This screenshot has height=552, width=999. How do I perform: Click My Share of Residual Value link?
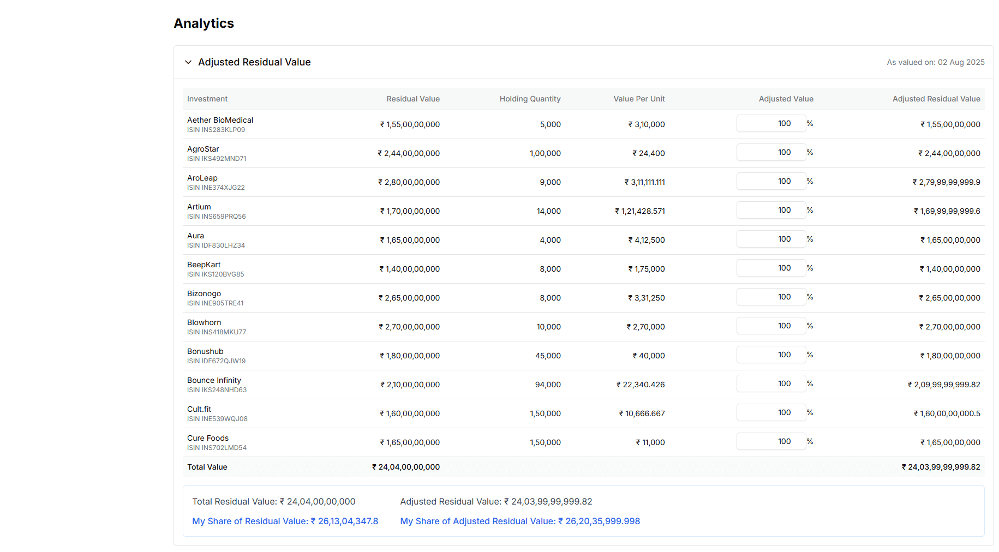click(285, 521)
